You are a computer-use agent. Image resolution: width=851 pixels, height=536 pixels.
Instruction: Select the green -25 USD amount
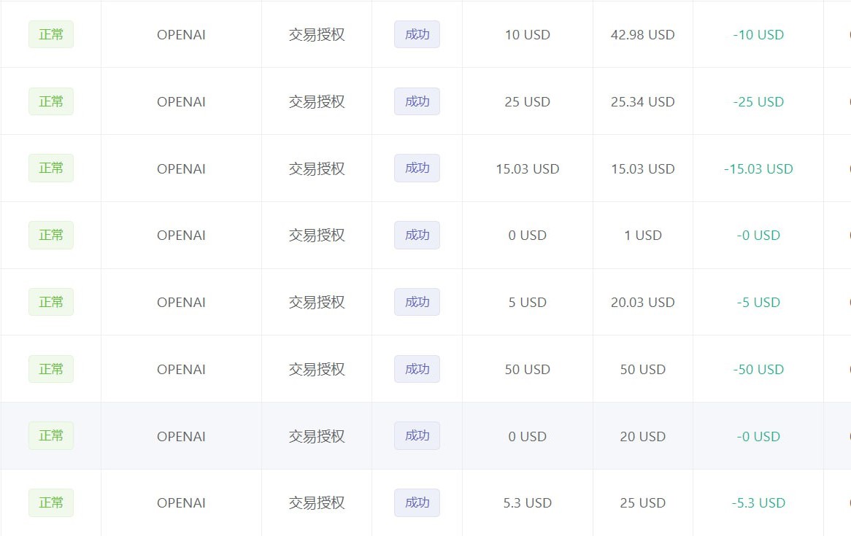[758, 101]
